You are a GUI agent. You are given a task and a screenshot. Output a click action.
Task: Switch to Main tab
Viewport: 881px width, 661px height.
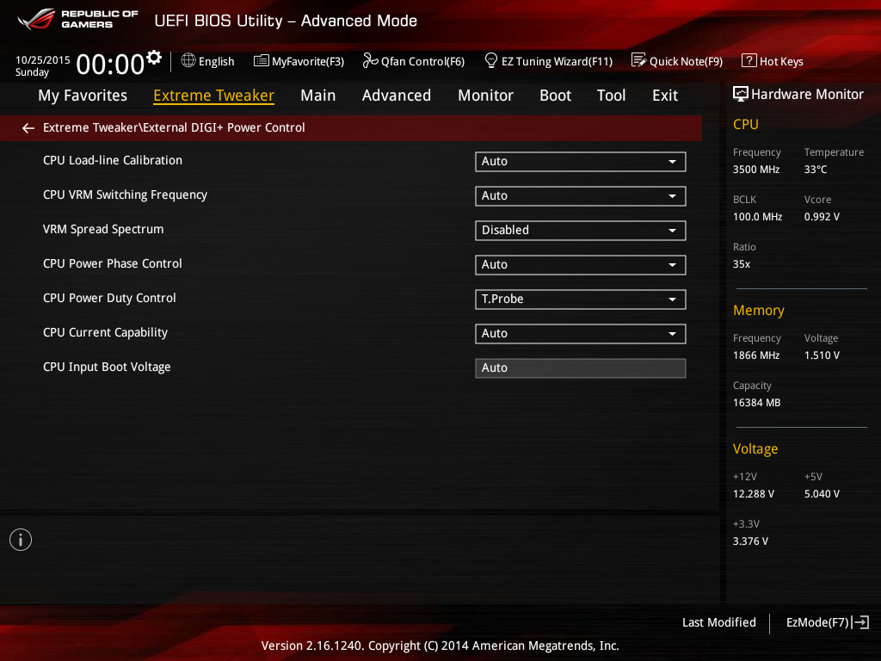click(x=318, y=96)
